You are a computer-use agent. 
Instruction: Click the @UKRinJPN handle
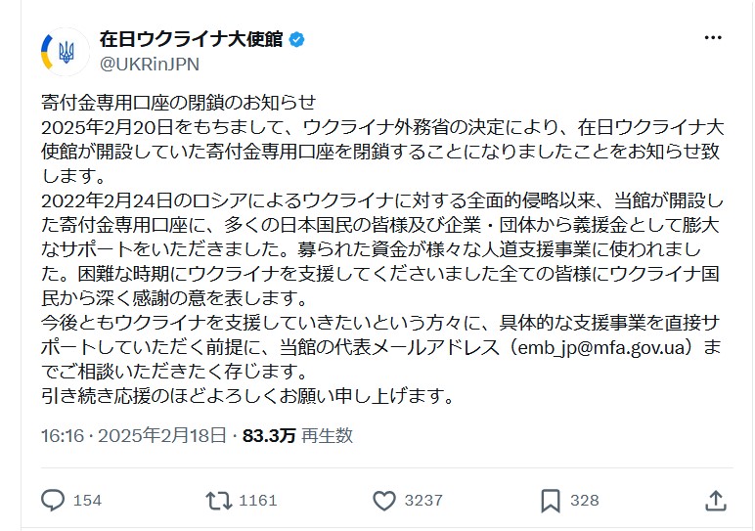tap(150, 64)
